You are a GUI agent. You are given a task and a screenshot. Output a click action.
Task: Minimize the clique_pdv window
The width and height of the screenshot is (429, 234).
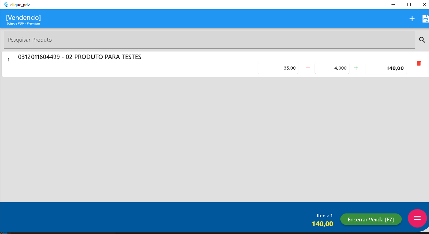coord(393,4)
